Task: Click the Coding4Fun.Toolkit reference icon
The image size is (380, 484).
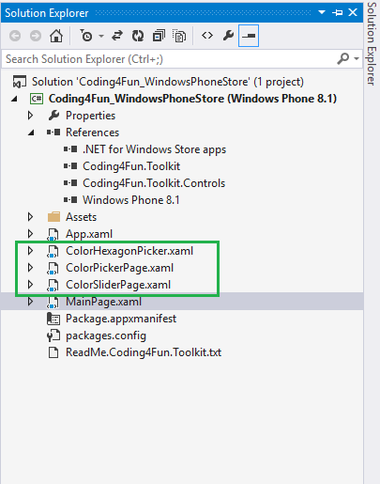Action: (x=70, y=166)
